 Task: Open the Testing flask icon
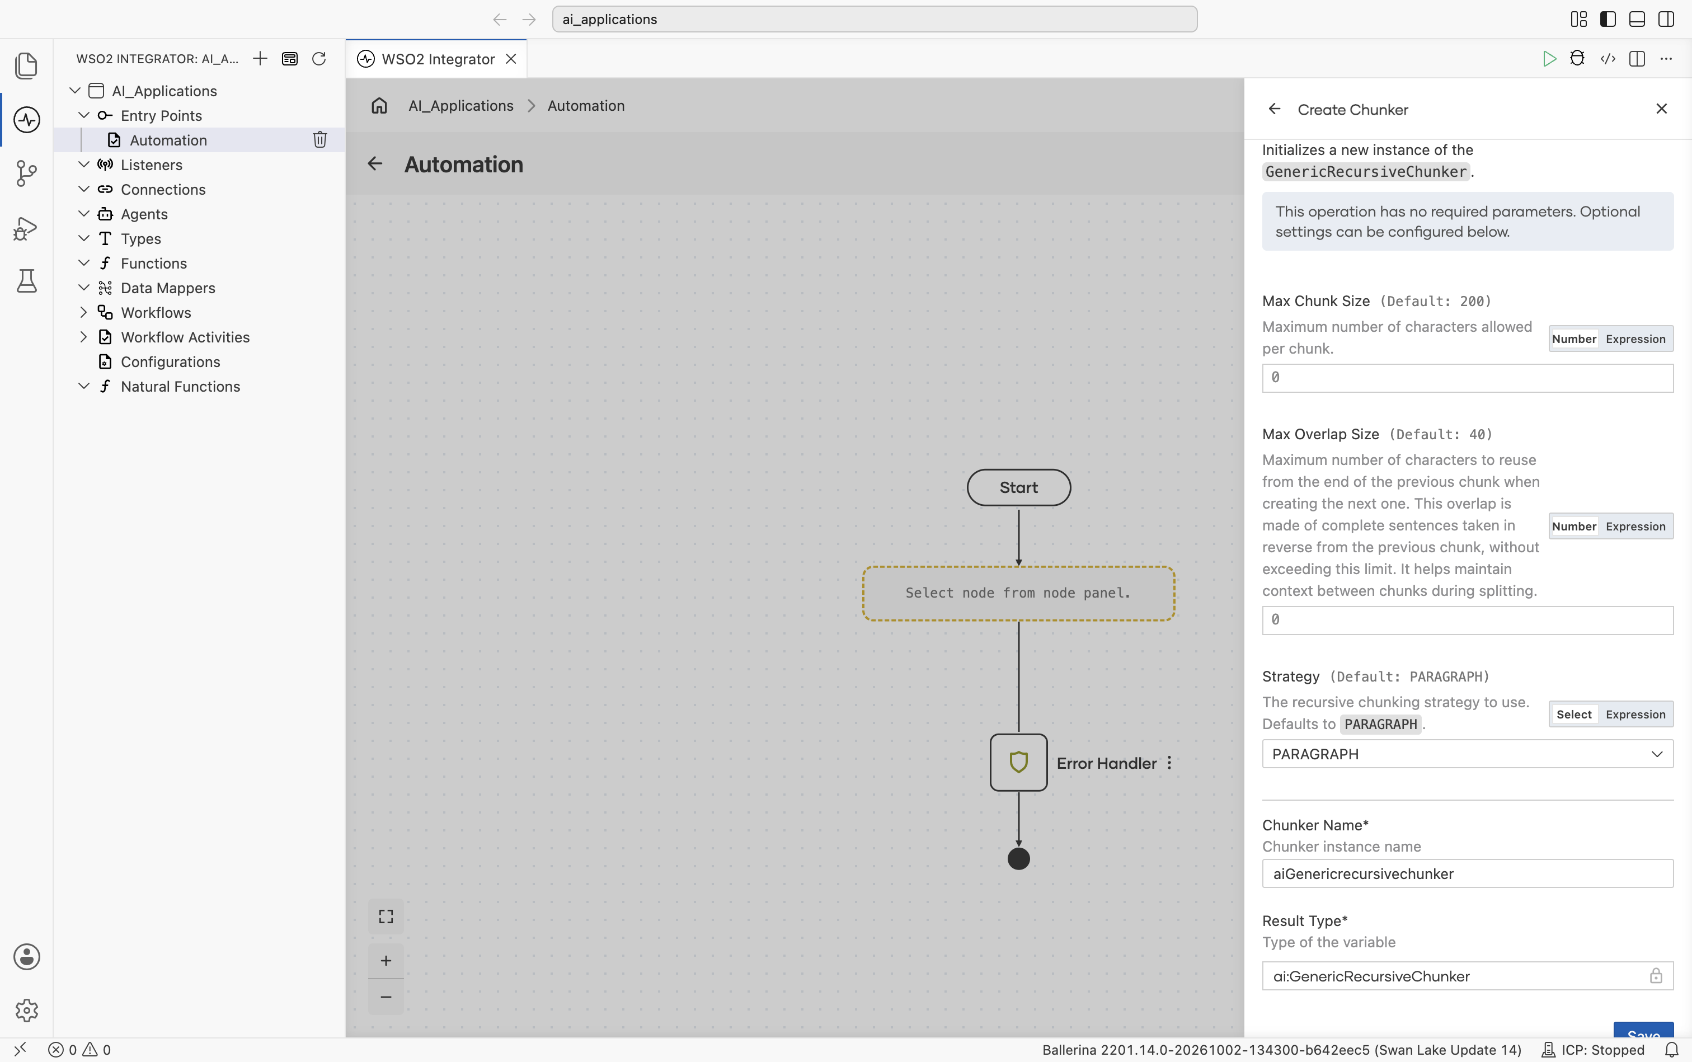click(x=26, y=281)
